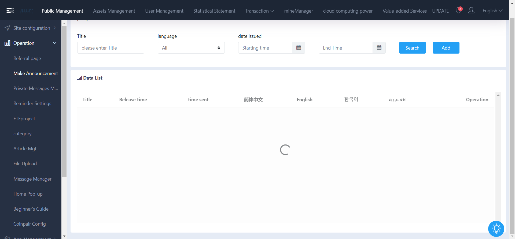Click the sidebar vertical scrollbar
515x239 pixels.
tap(64, 101)
